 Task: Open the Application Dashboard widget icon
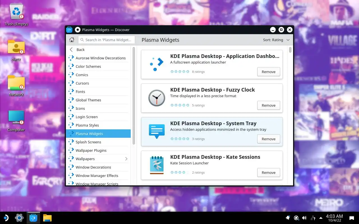(x=157, y=64)
